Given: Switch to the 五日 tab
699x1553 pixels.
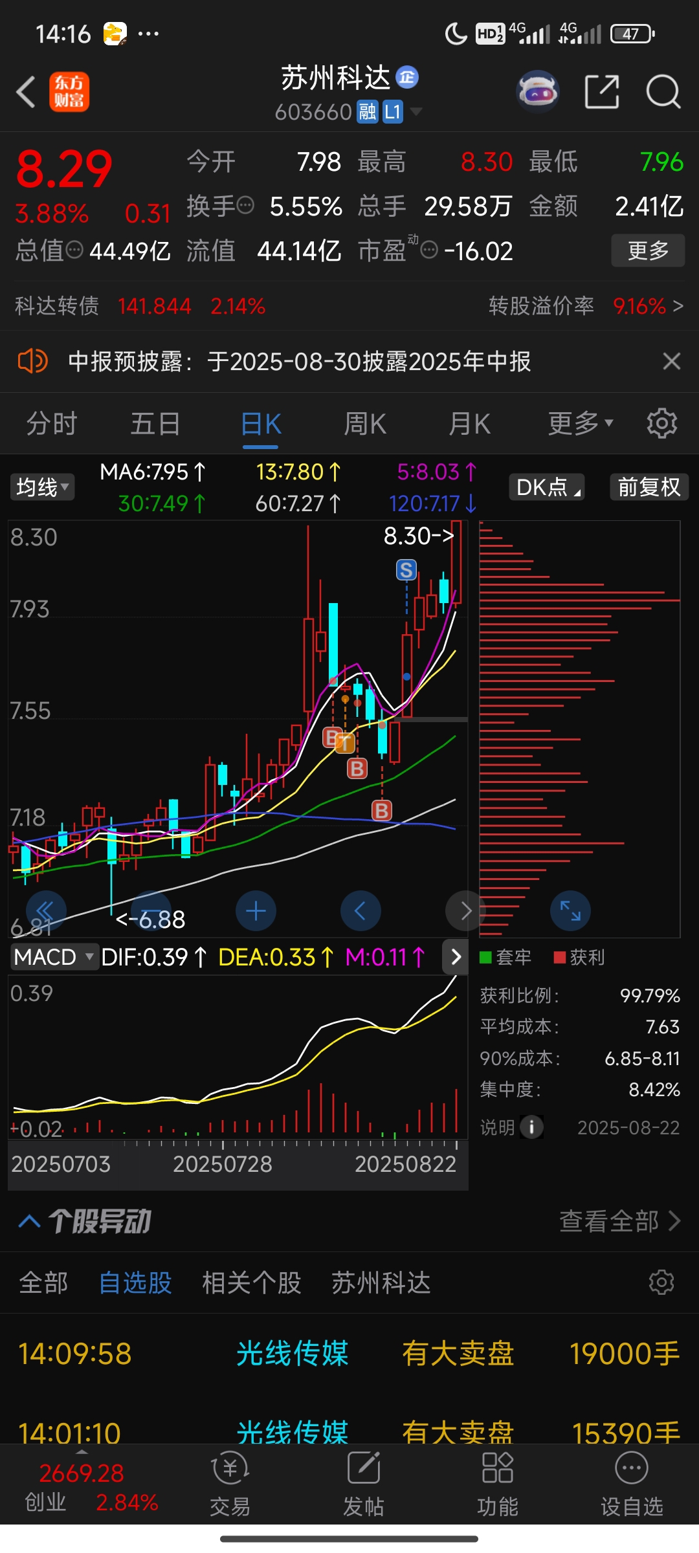Looking at the screenshot, I should (x=155, y=424).
